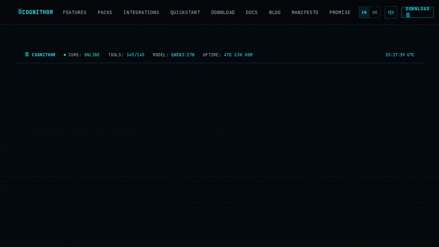Image resolution: width=439 pixels, height=247 pixels.
Task: Open the Manifesto link
Action: coord(305,12)
